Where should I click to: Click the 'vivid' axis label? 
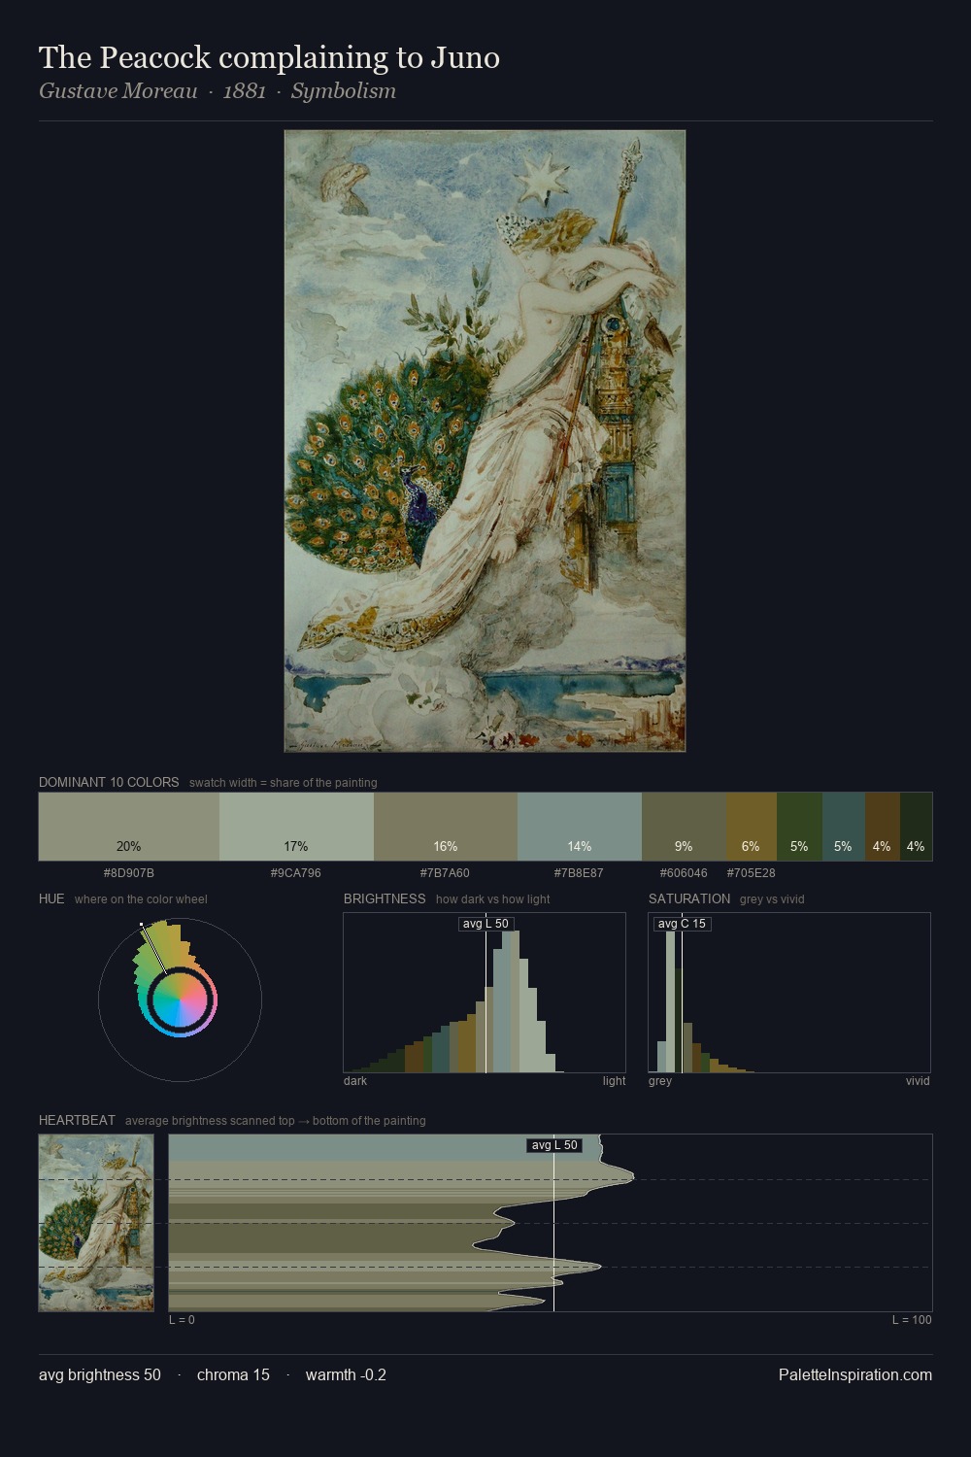click(x=918, y=1081)
